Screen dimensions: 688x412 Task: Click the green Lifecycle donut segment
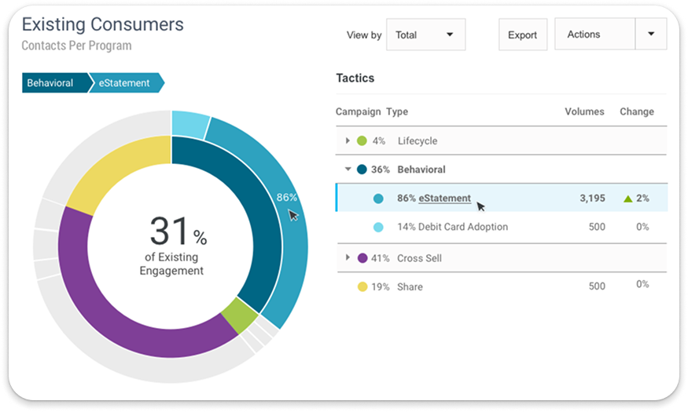239,316
